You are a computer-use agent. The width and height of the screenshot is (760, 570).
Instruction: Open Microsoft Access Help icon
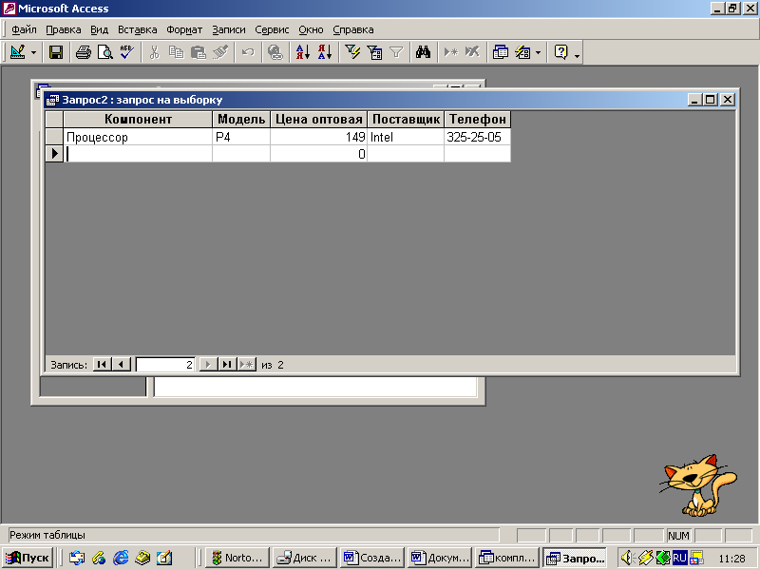561,52
